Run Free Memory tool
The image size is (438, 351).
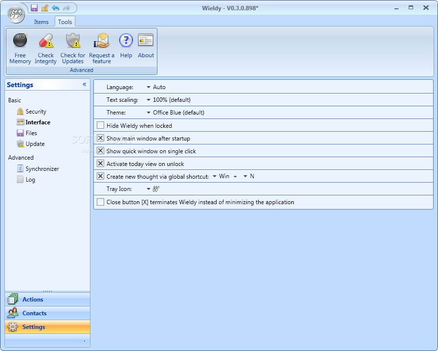(x=20, y=48)
